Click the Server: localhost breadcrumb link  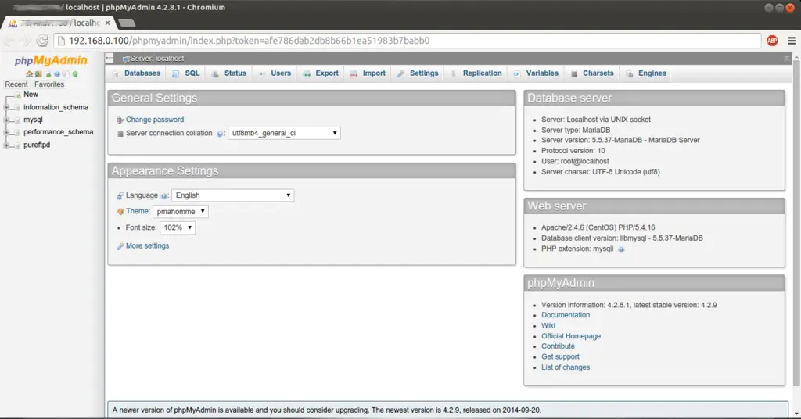point(156,59)
